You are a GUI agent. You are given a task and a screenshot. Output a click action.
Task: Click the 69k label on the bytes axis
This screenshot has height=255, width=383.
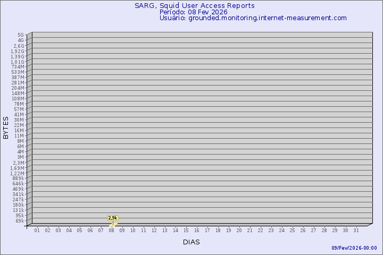[x=19, y=220]
